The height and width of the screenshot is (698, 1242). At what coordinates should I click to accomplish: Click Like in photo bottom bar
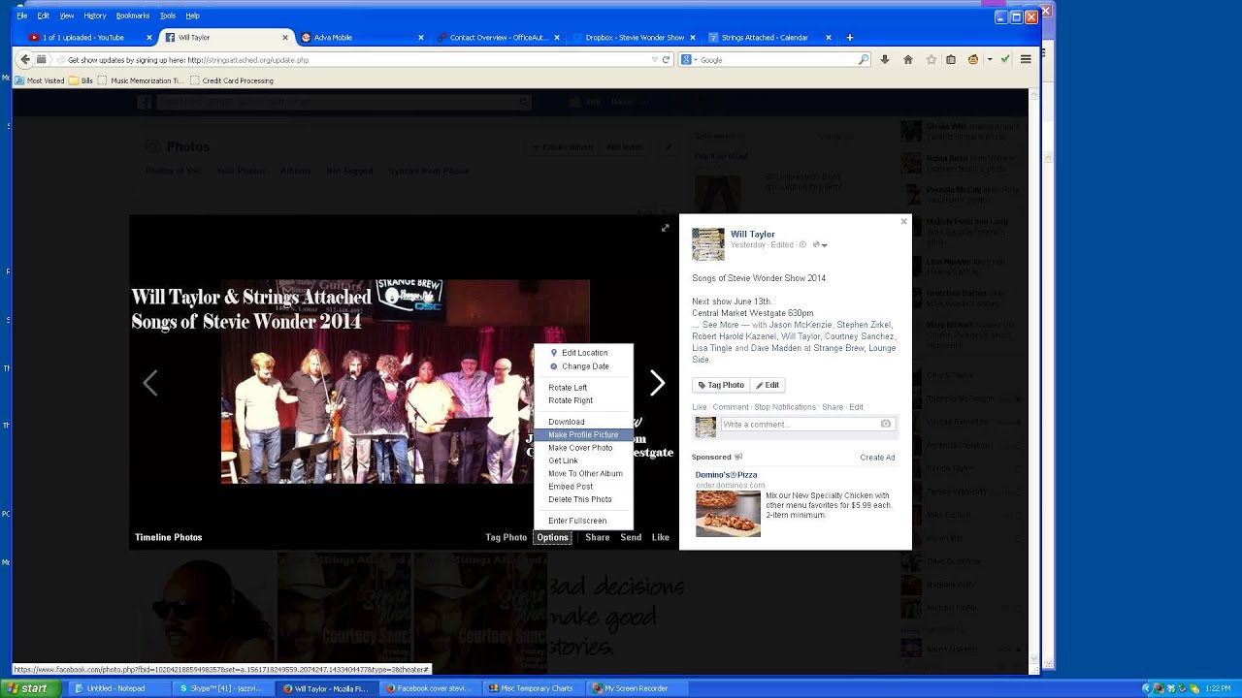point(660,537)
